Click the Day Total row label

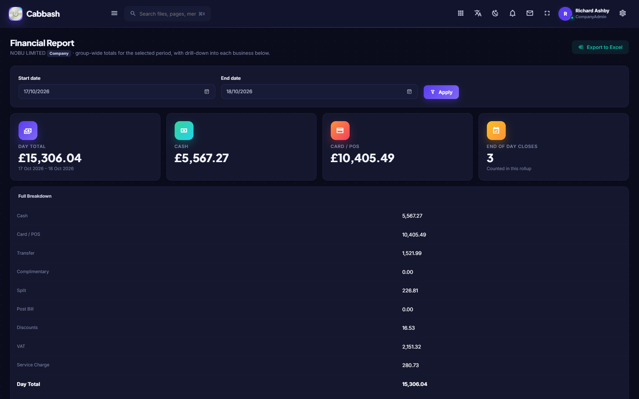click(x=28, y=384)
